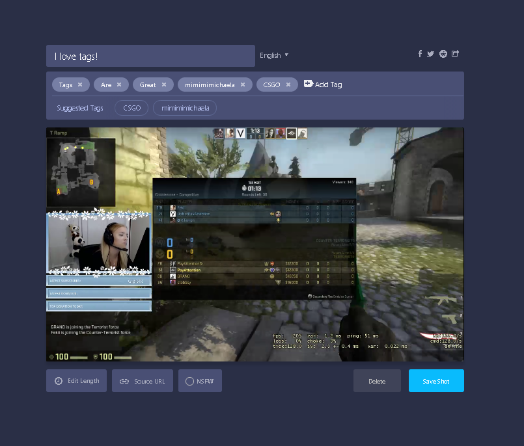
Task: Remove the Are tag
Action: [x=119, y=85]
